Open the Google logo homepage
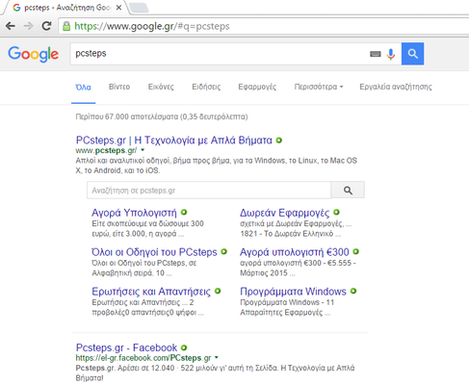The image size is (469, 385). pyautogui.click(x=34, y=54)
